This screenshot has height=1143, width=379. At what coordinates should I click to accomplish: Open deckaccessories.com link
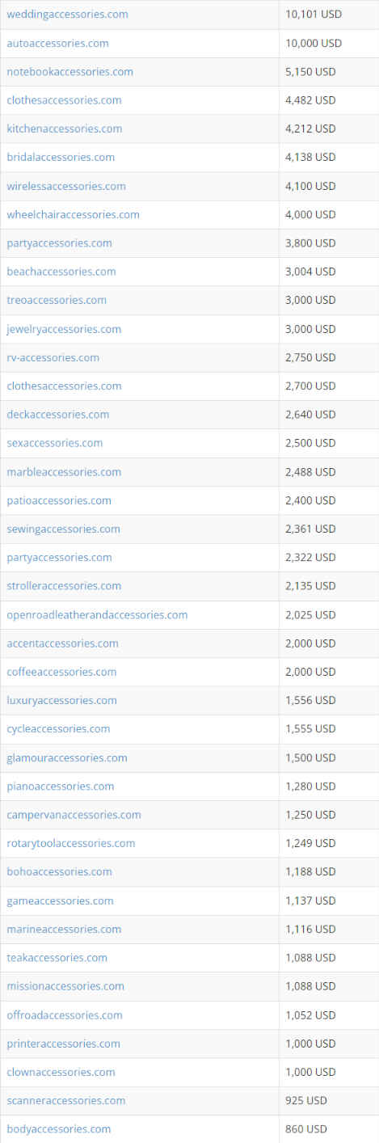58,415
